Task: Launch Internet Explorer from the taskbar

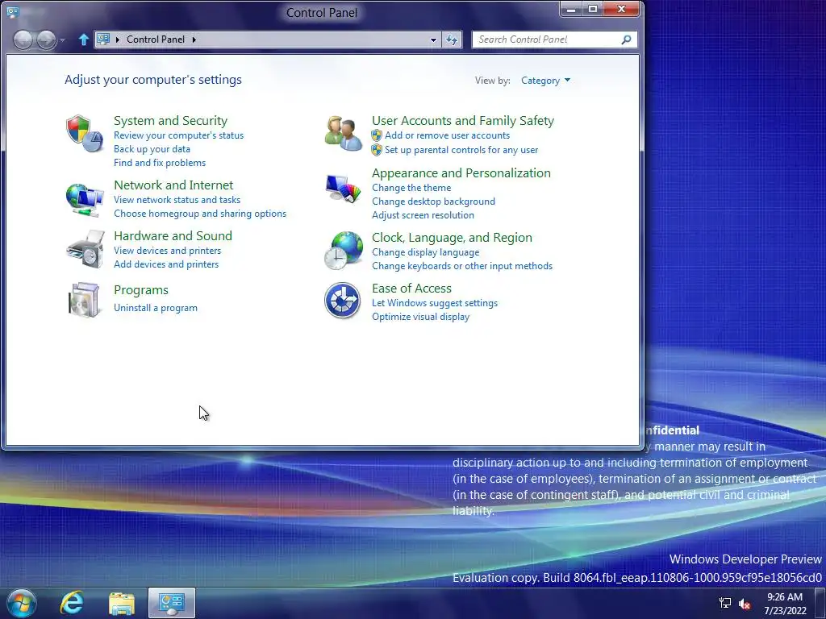Action: coord(72,603)
